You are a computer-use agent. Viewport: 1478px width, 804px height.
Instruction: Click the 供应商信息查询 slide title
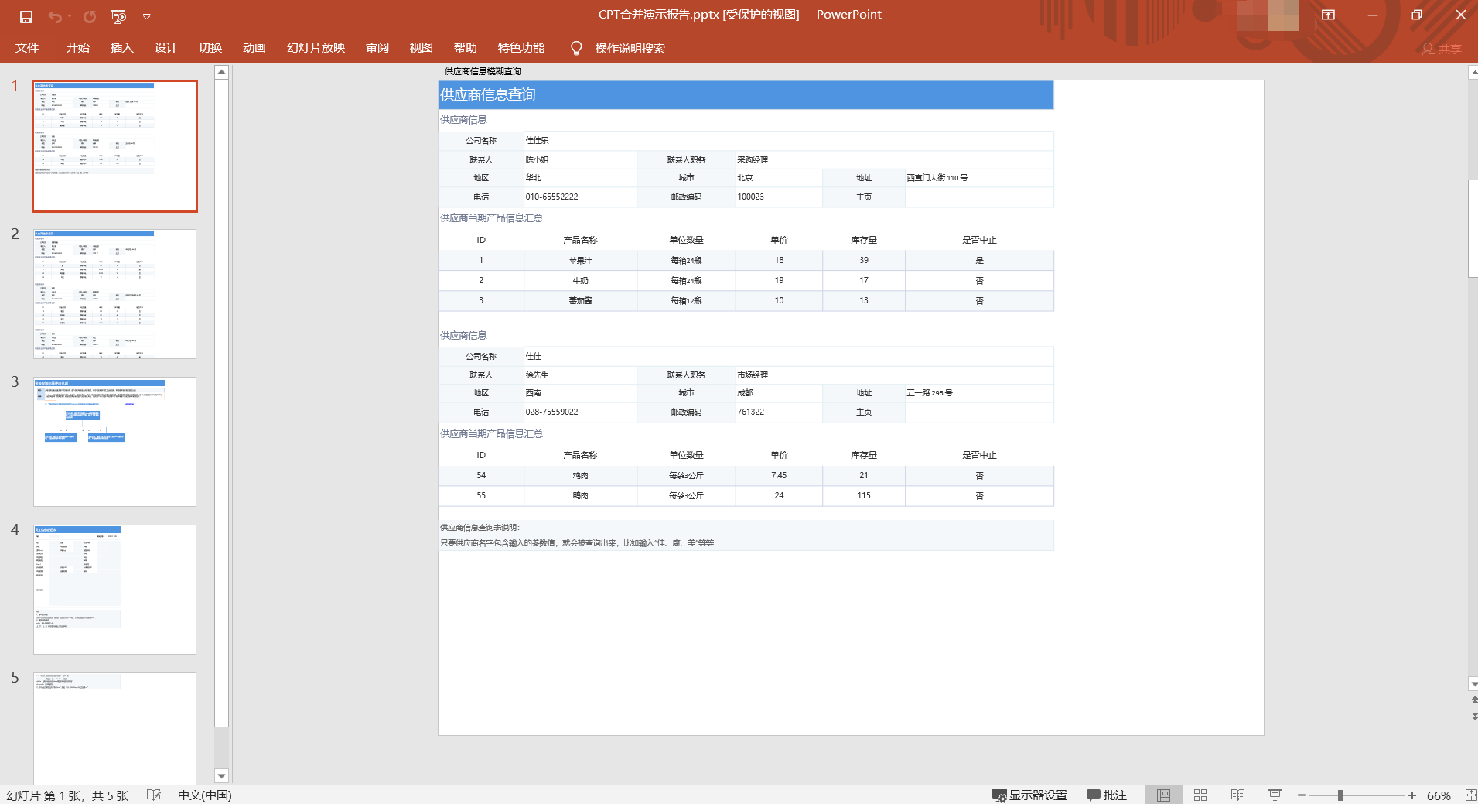[x=488, y=95]
